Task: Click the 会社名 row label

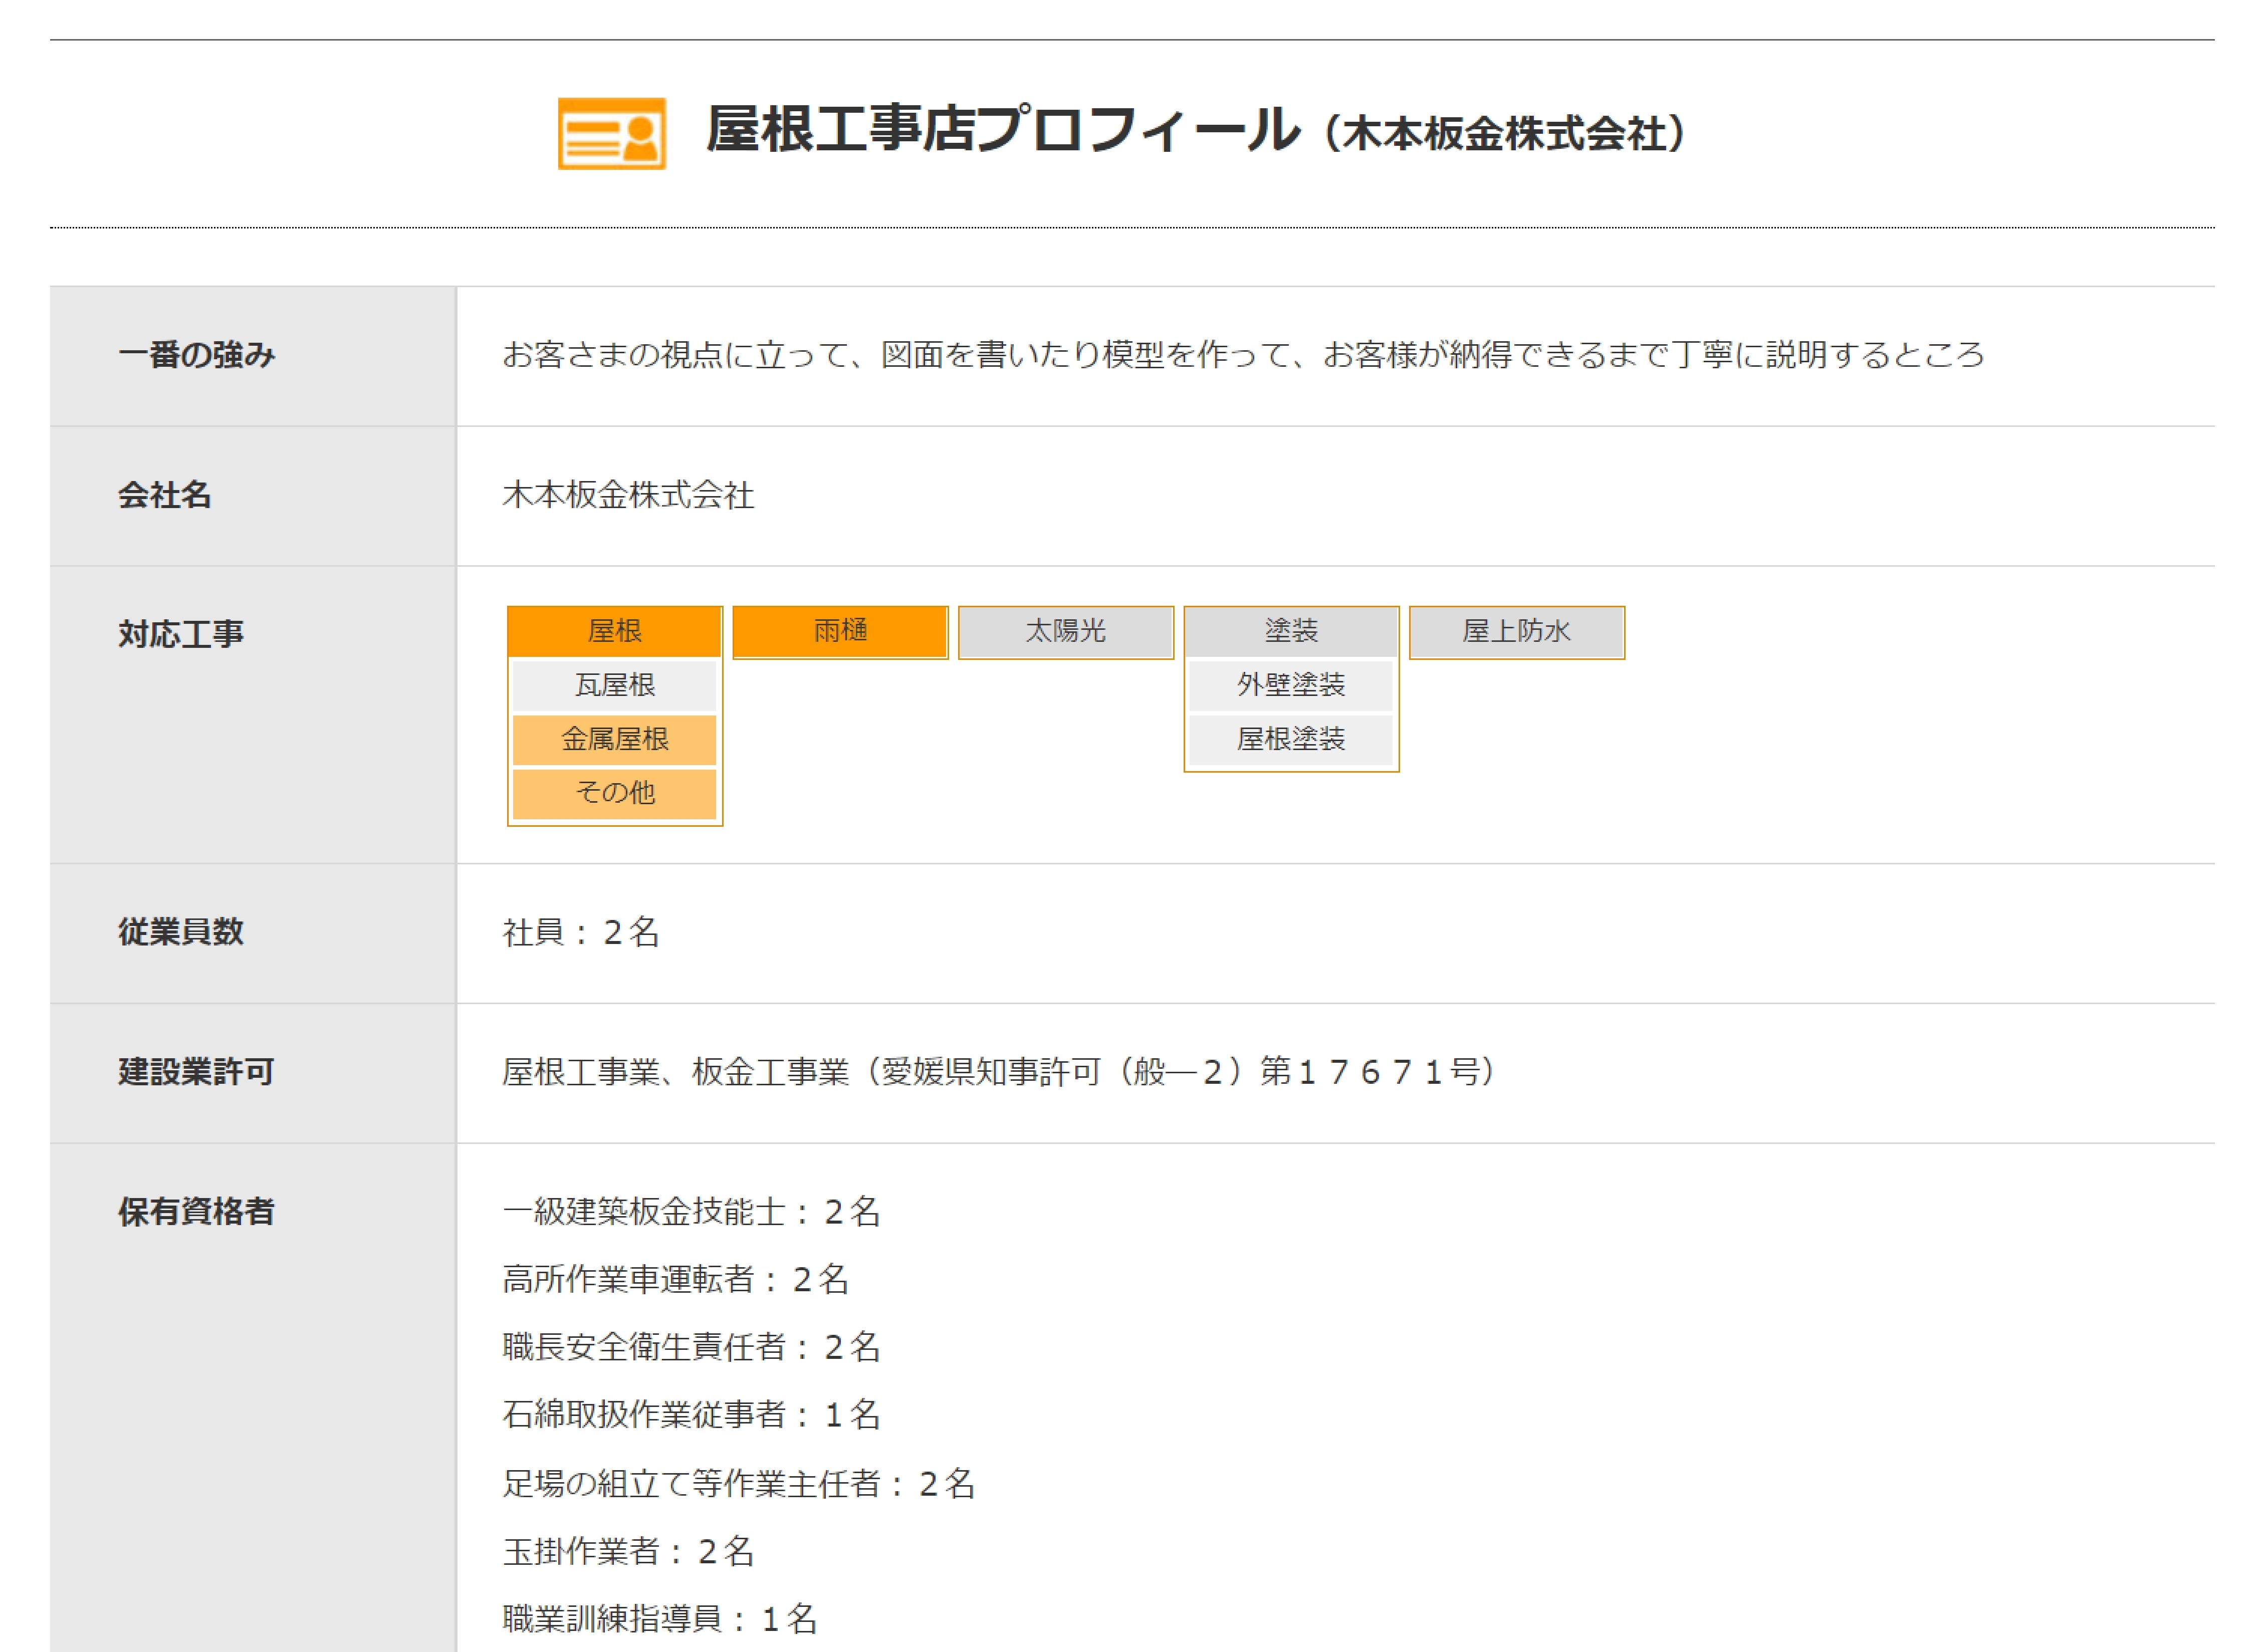Action: [165, 495]
